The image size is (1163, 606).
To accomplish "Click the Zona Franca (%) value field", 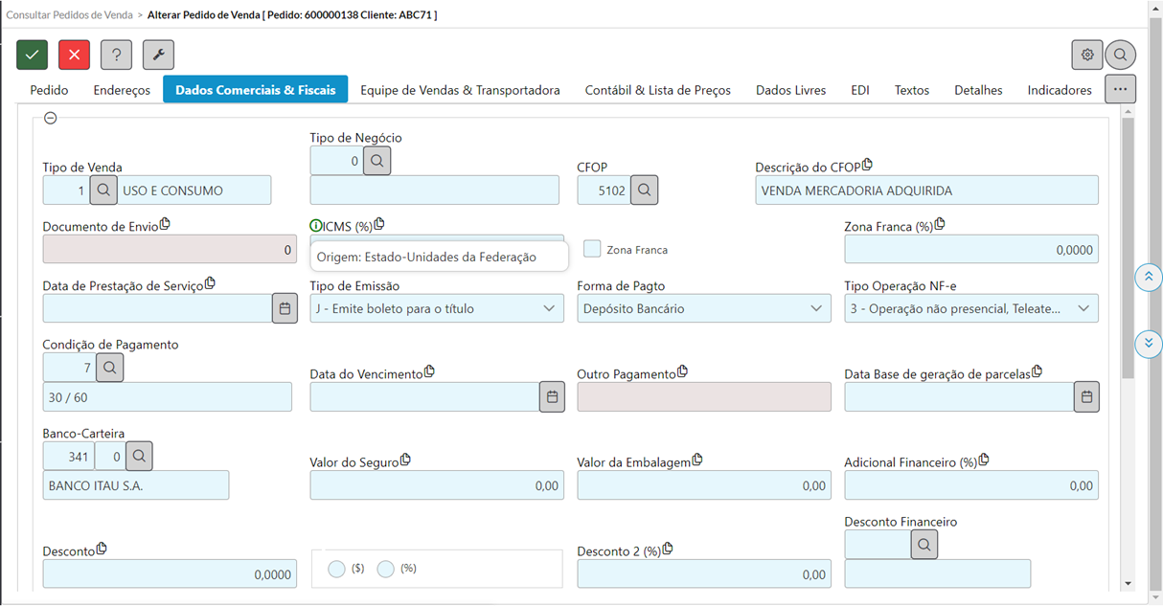I will 971,249.
